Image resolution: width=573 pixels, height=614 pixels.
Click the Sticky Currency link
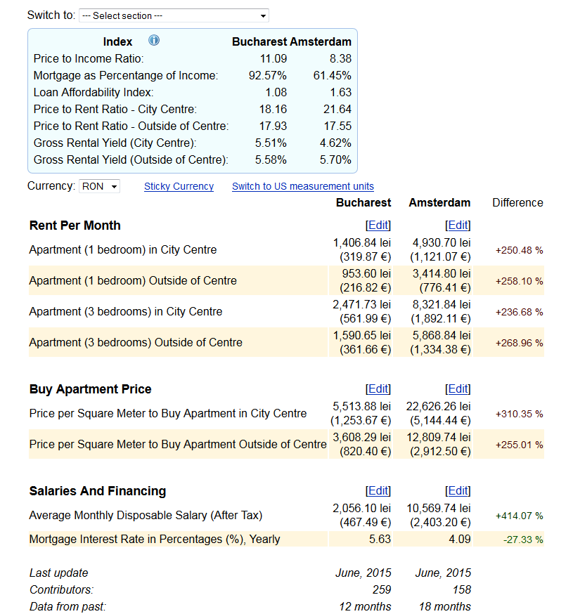179,186
